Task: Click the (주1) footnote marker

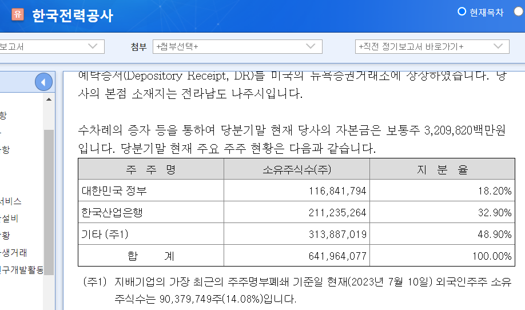Action: pyautogui.click(x=95, y=282)
